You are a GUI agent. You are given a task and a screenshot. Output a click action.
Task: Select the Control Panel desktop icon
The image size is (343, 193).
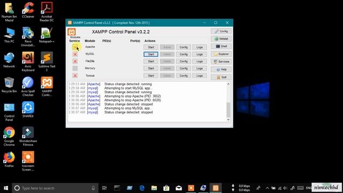coord(9,112)
